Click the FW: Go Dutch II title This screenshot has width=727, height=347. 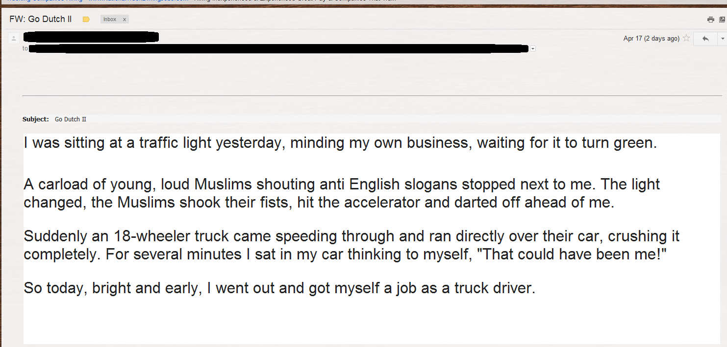pyautogui.click(x=41, y=19)
